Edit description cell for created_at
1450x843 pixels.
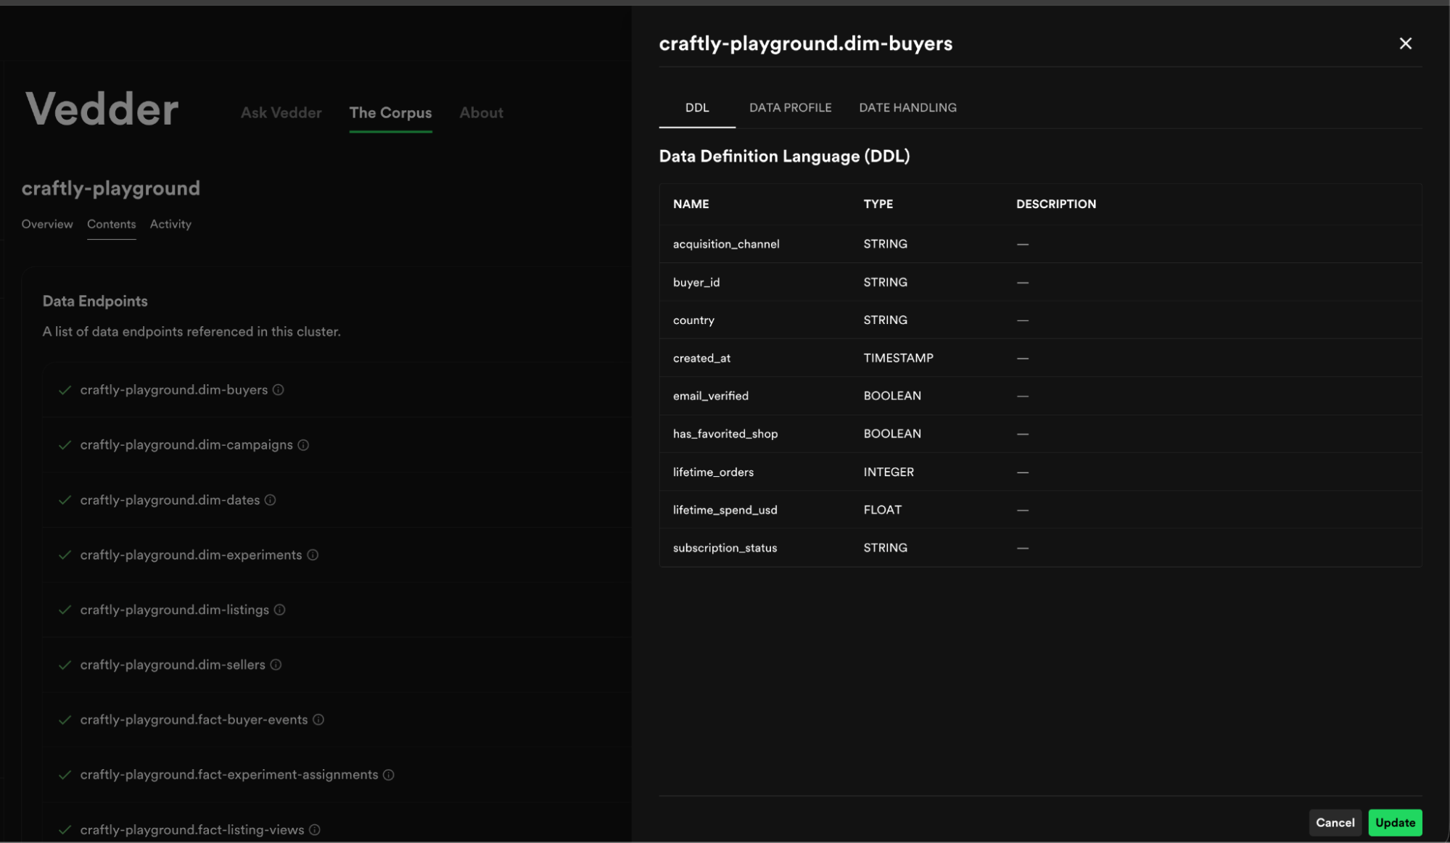(1022, 358)
